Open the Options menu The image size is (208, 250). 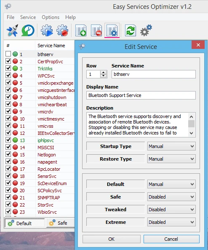click(51, 17)
